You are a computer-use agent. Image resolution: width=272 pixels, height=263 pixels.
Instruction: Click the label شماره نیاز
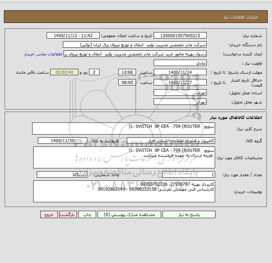[252, 36]
